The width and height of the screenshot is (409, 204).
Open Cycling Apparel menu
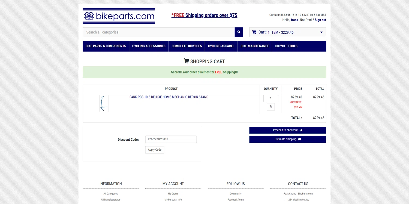221,46
